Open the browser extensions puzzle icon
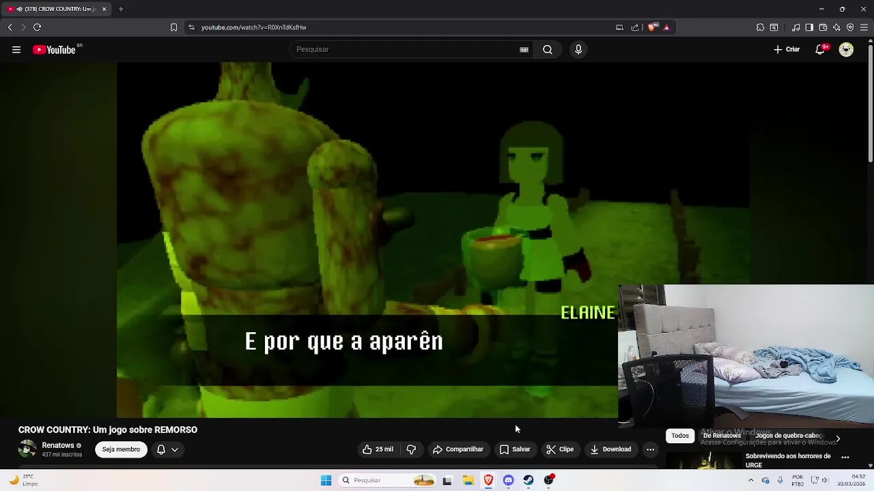Viewport: 874px width, 491px height. pyautogui.click(x=760, y=27)
